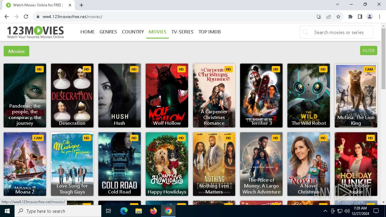Open the Cold Road movie poster

pos(119,164)
